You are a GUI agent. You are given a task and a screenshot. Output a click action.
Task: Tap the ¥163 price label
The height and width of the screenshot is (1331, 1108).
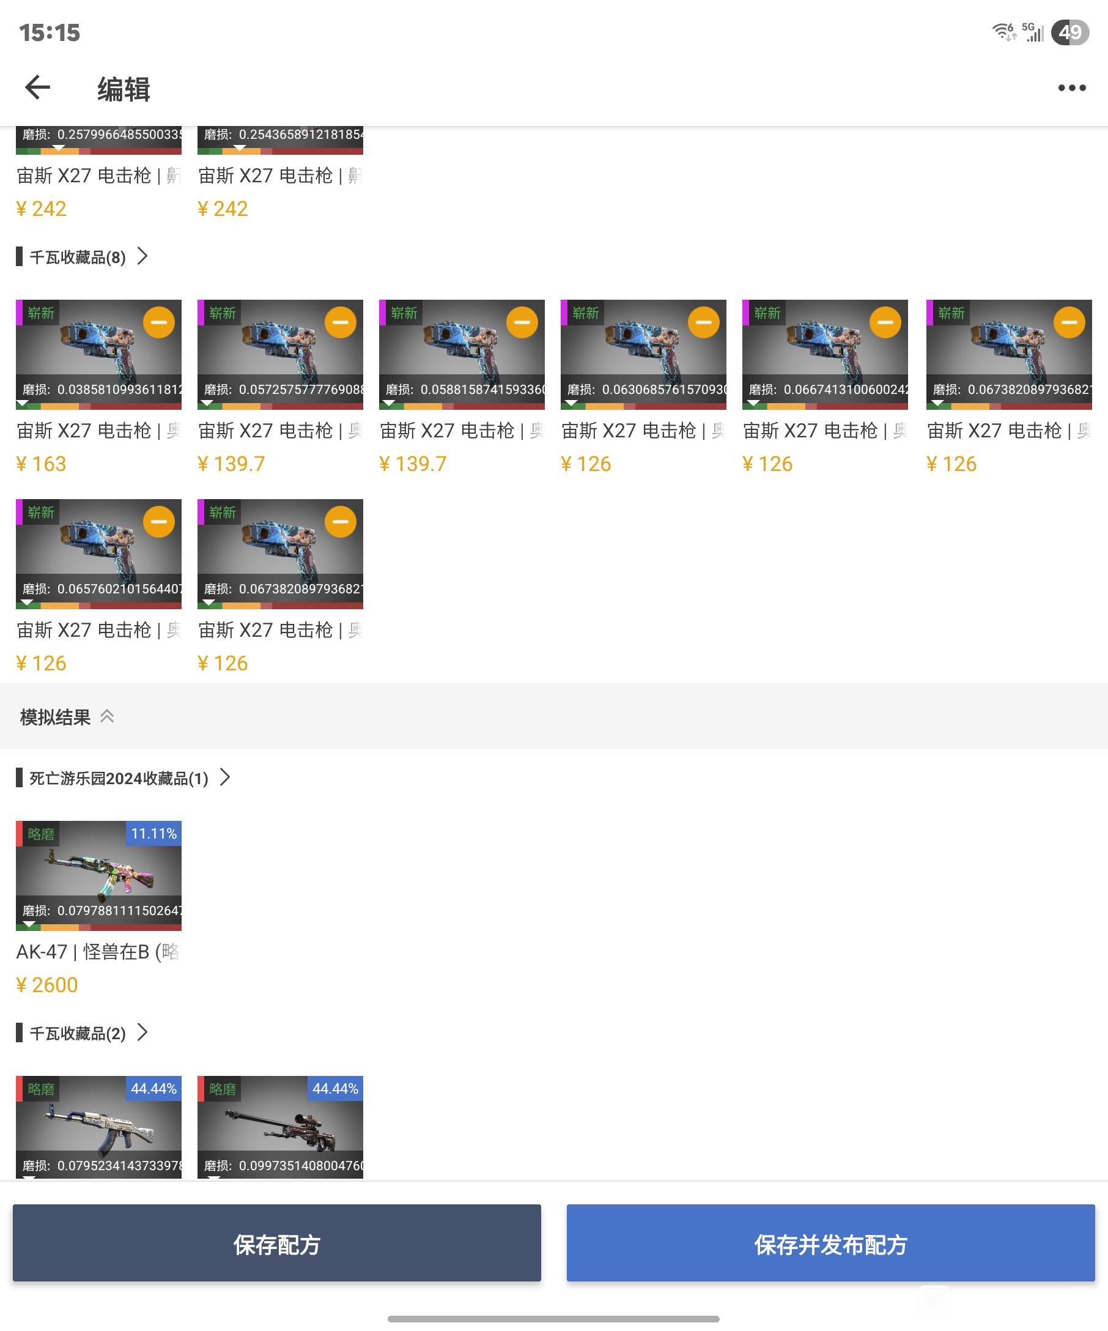point(41,464)
